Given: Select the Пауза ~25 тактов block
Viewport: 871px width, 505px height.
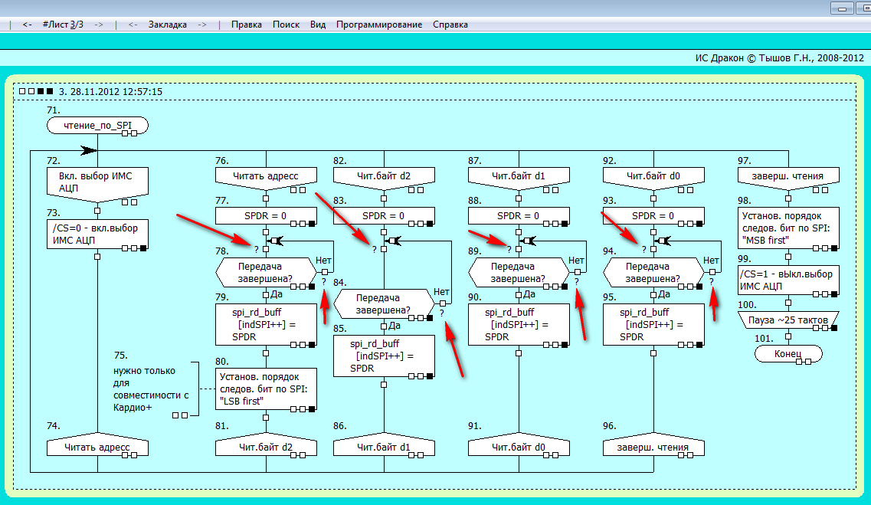Looking at the screenshot, I should (788, 319).
